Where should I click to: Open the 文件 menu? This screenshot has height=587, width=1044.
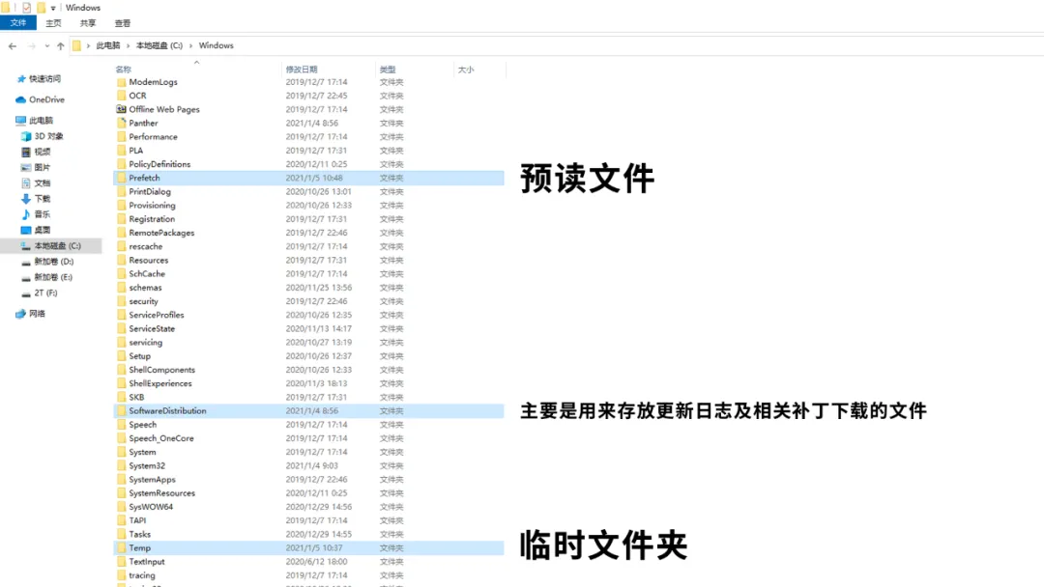coord(17,22)
